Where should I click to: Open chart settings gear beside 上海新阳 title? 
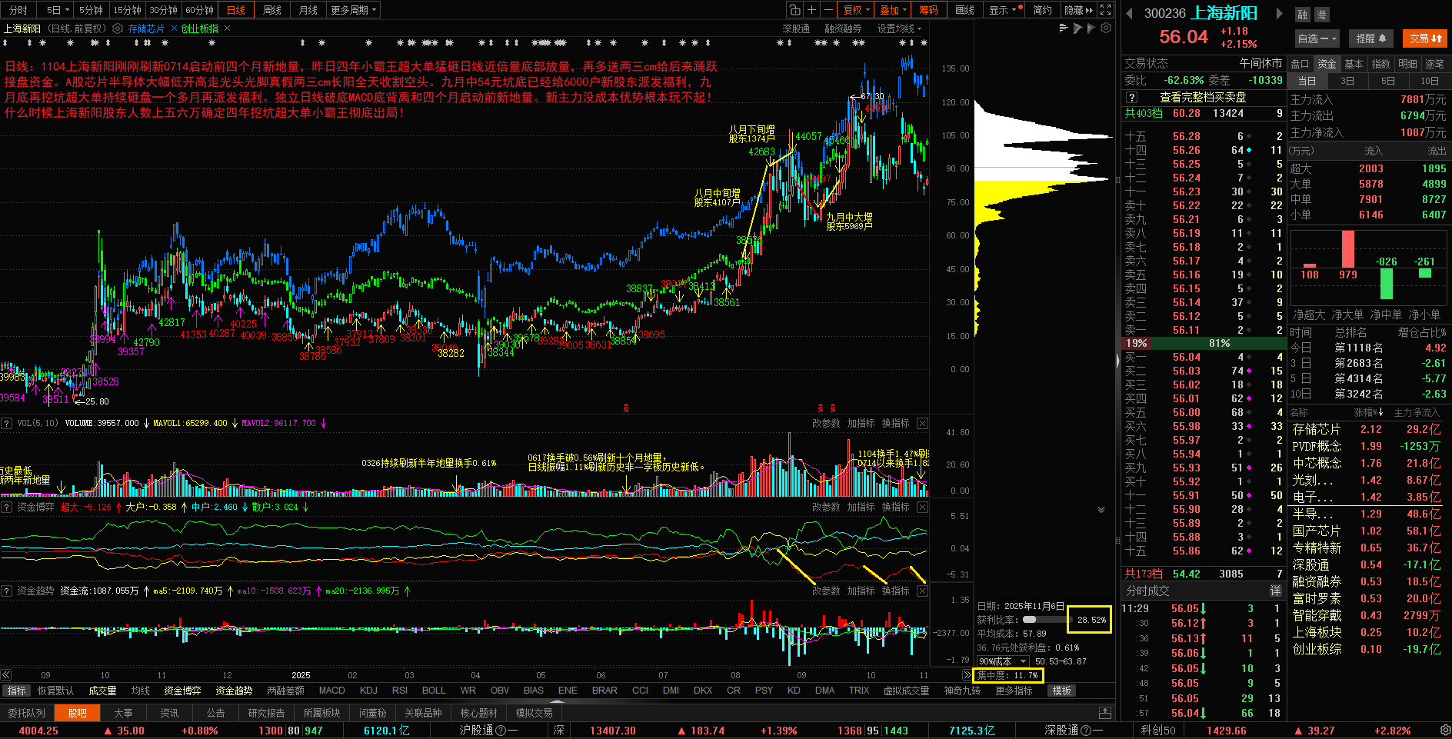[118, 28]
